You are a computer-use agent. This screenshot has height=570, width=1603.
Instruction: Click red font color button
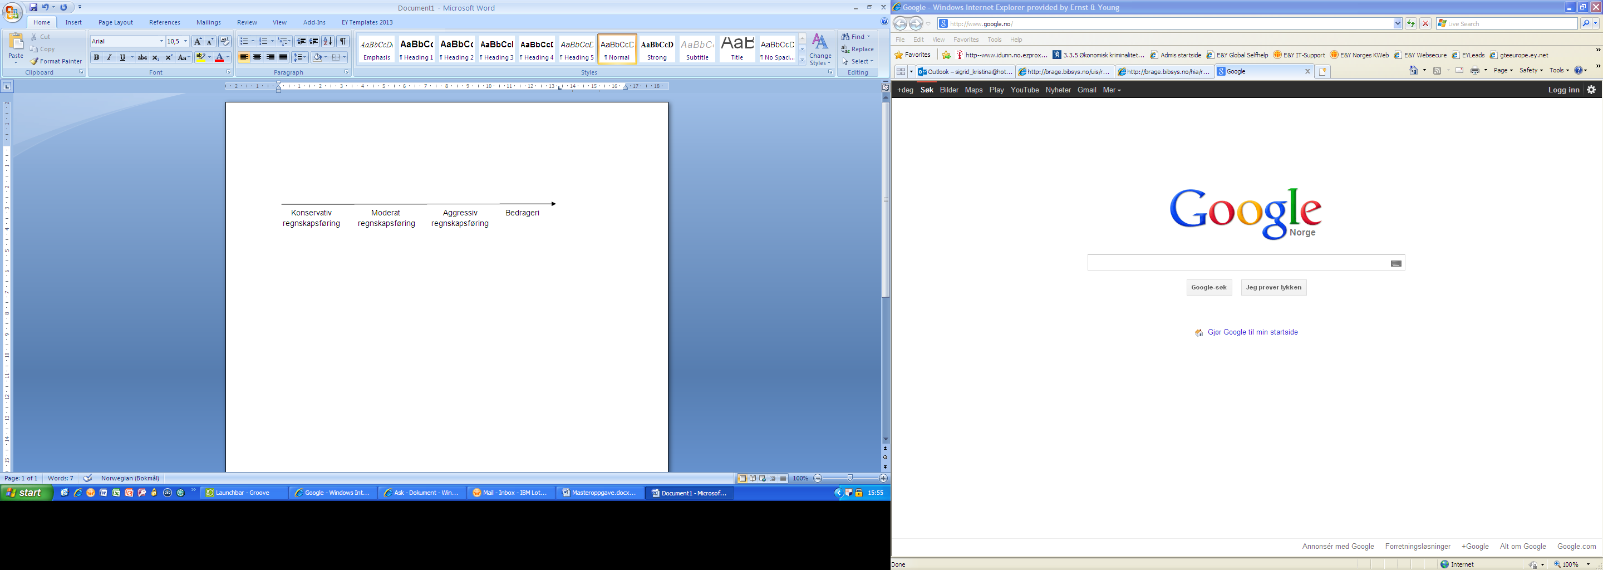[x=219, y=57]
